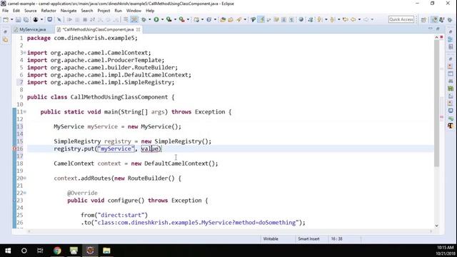Viewport: 457px width, 257px height.
Task: Minimize the editor area
Action: pos(431,29)
